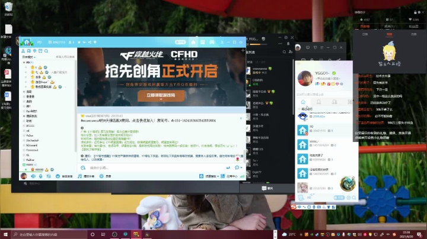Click the share icon in channel title bar
Viewport: 427px width, 239px height.
pyautogui.click(x=90, y=42)
